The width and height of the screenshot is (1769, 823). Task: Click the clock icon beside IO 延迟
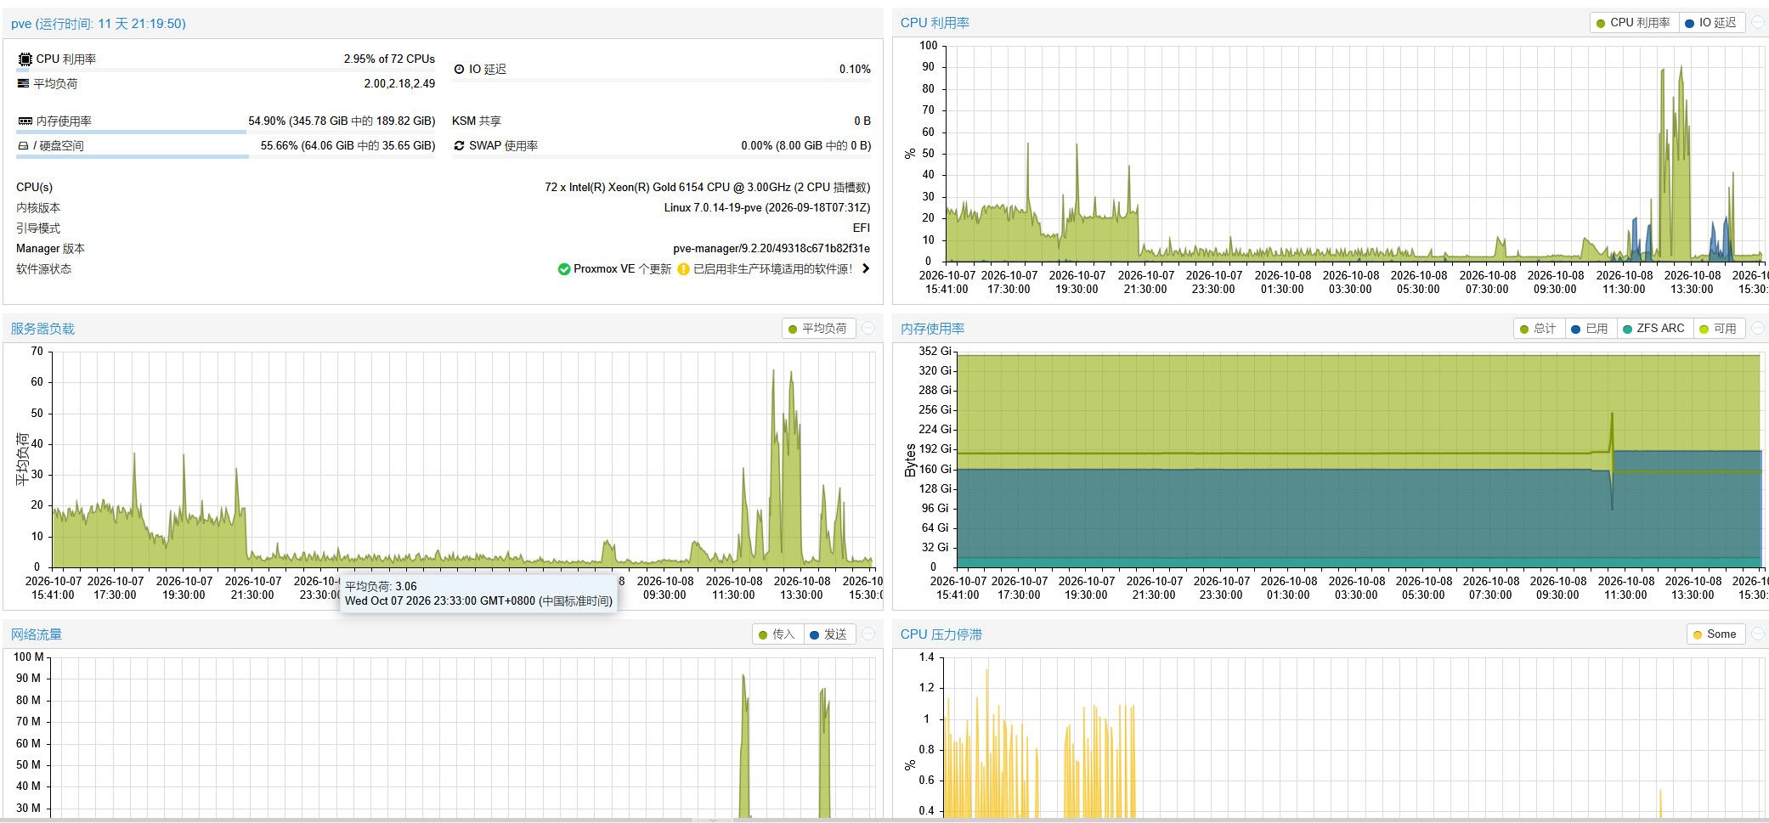point(459,69)
